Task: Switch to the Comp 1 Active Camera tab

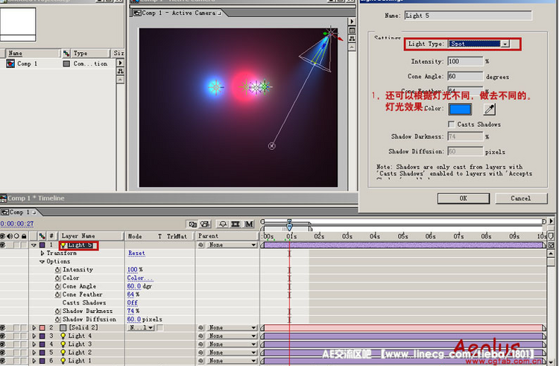Action: pyautogui.click(x=180, y=13)
